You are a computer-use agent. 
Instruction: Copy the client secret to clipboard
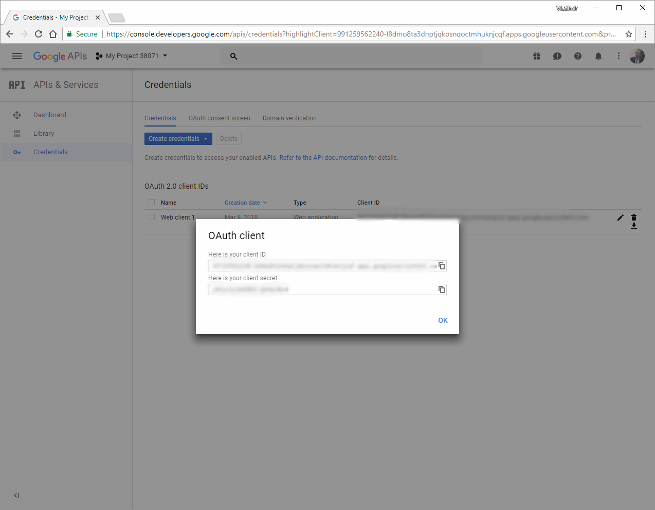442,289
